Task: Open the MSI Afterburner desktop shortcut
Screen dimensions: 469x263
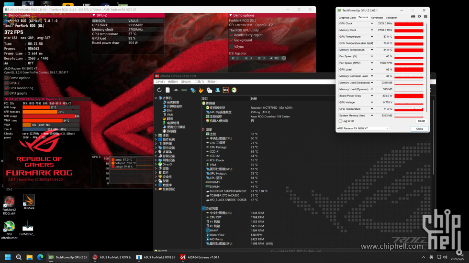Action: [x=9, y=230]
